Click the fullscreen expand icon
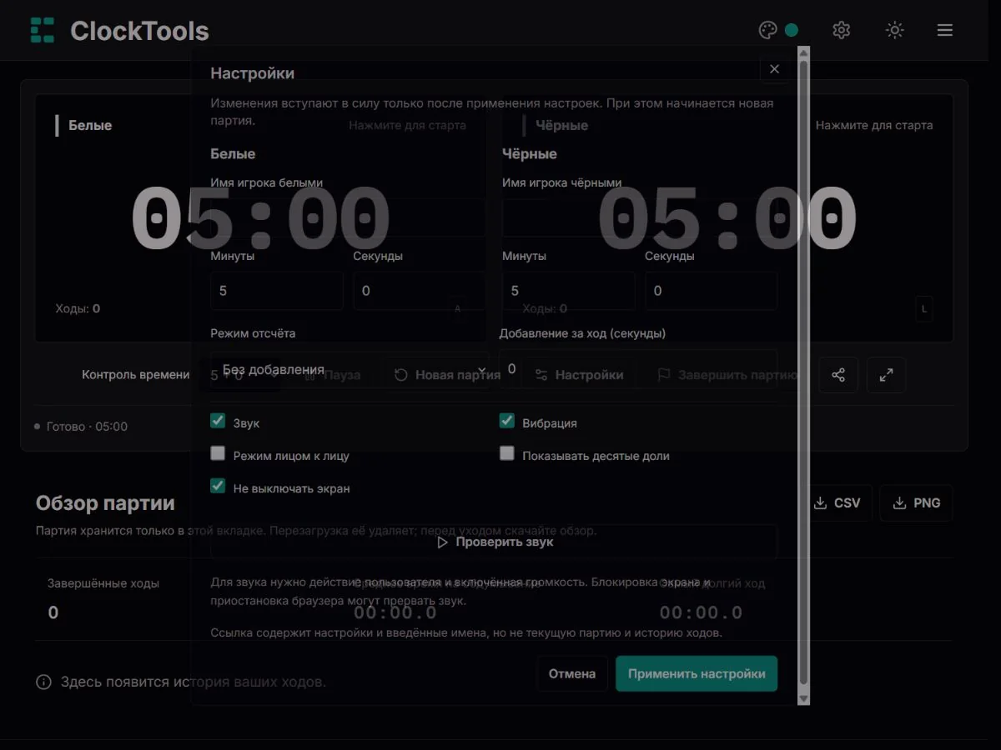Screen dimensions: 1001x750 pos(886,375)
